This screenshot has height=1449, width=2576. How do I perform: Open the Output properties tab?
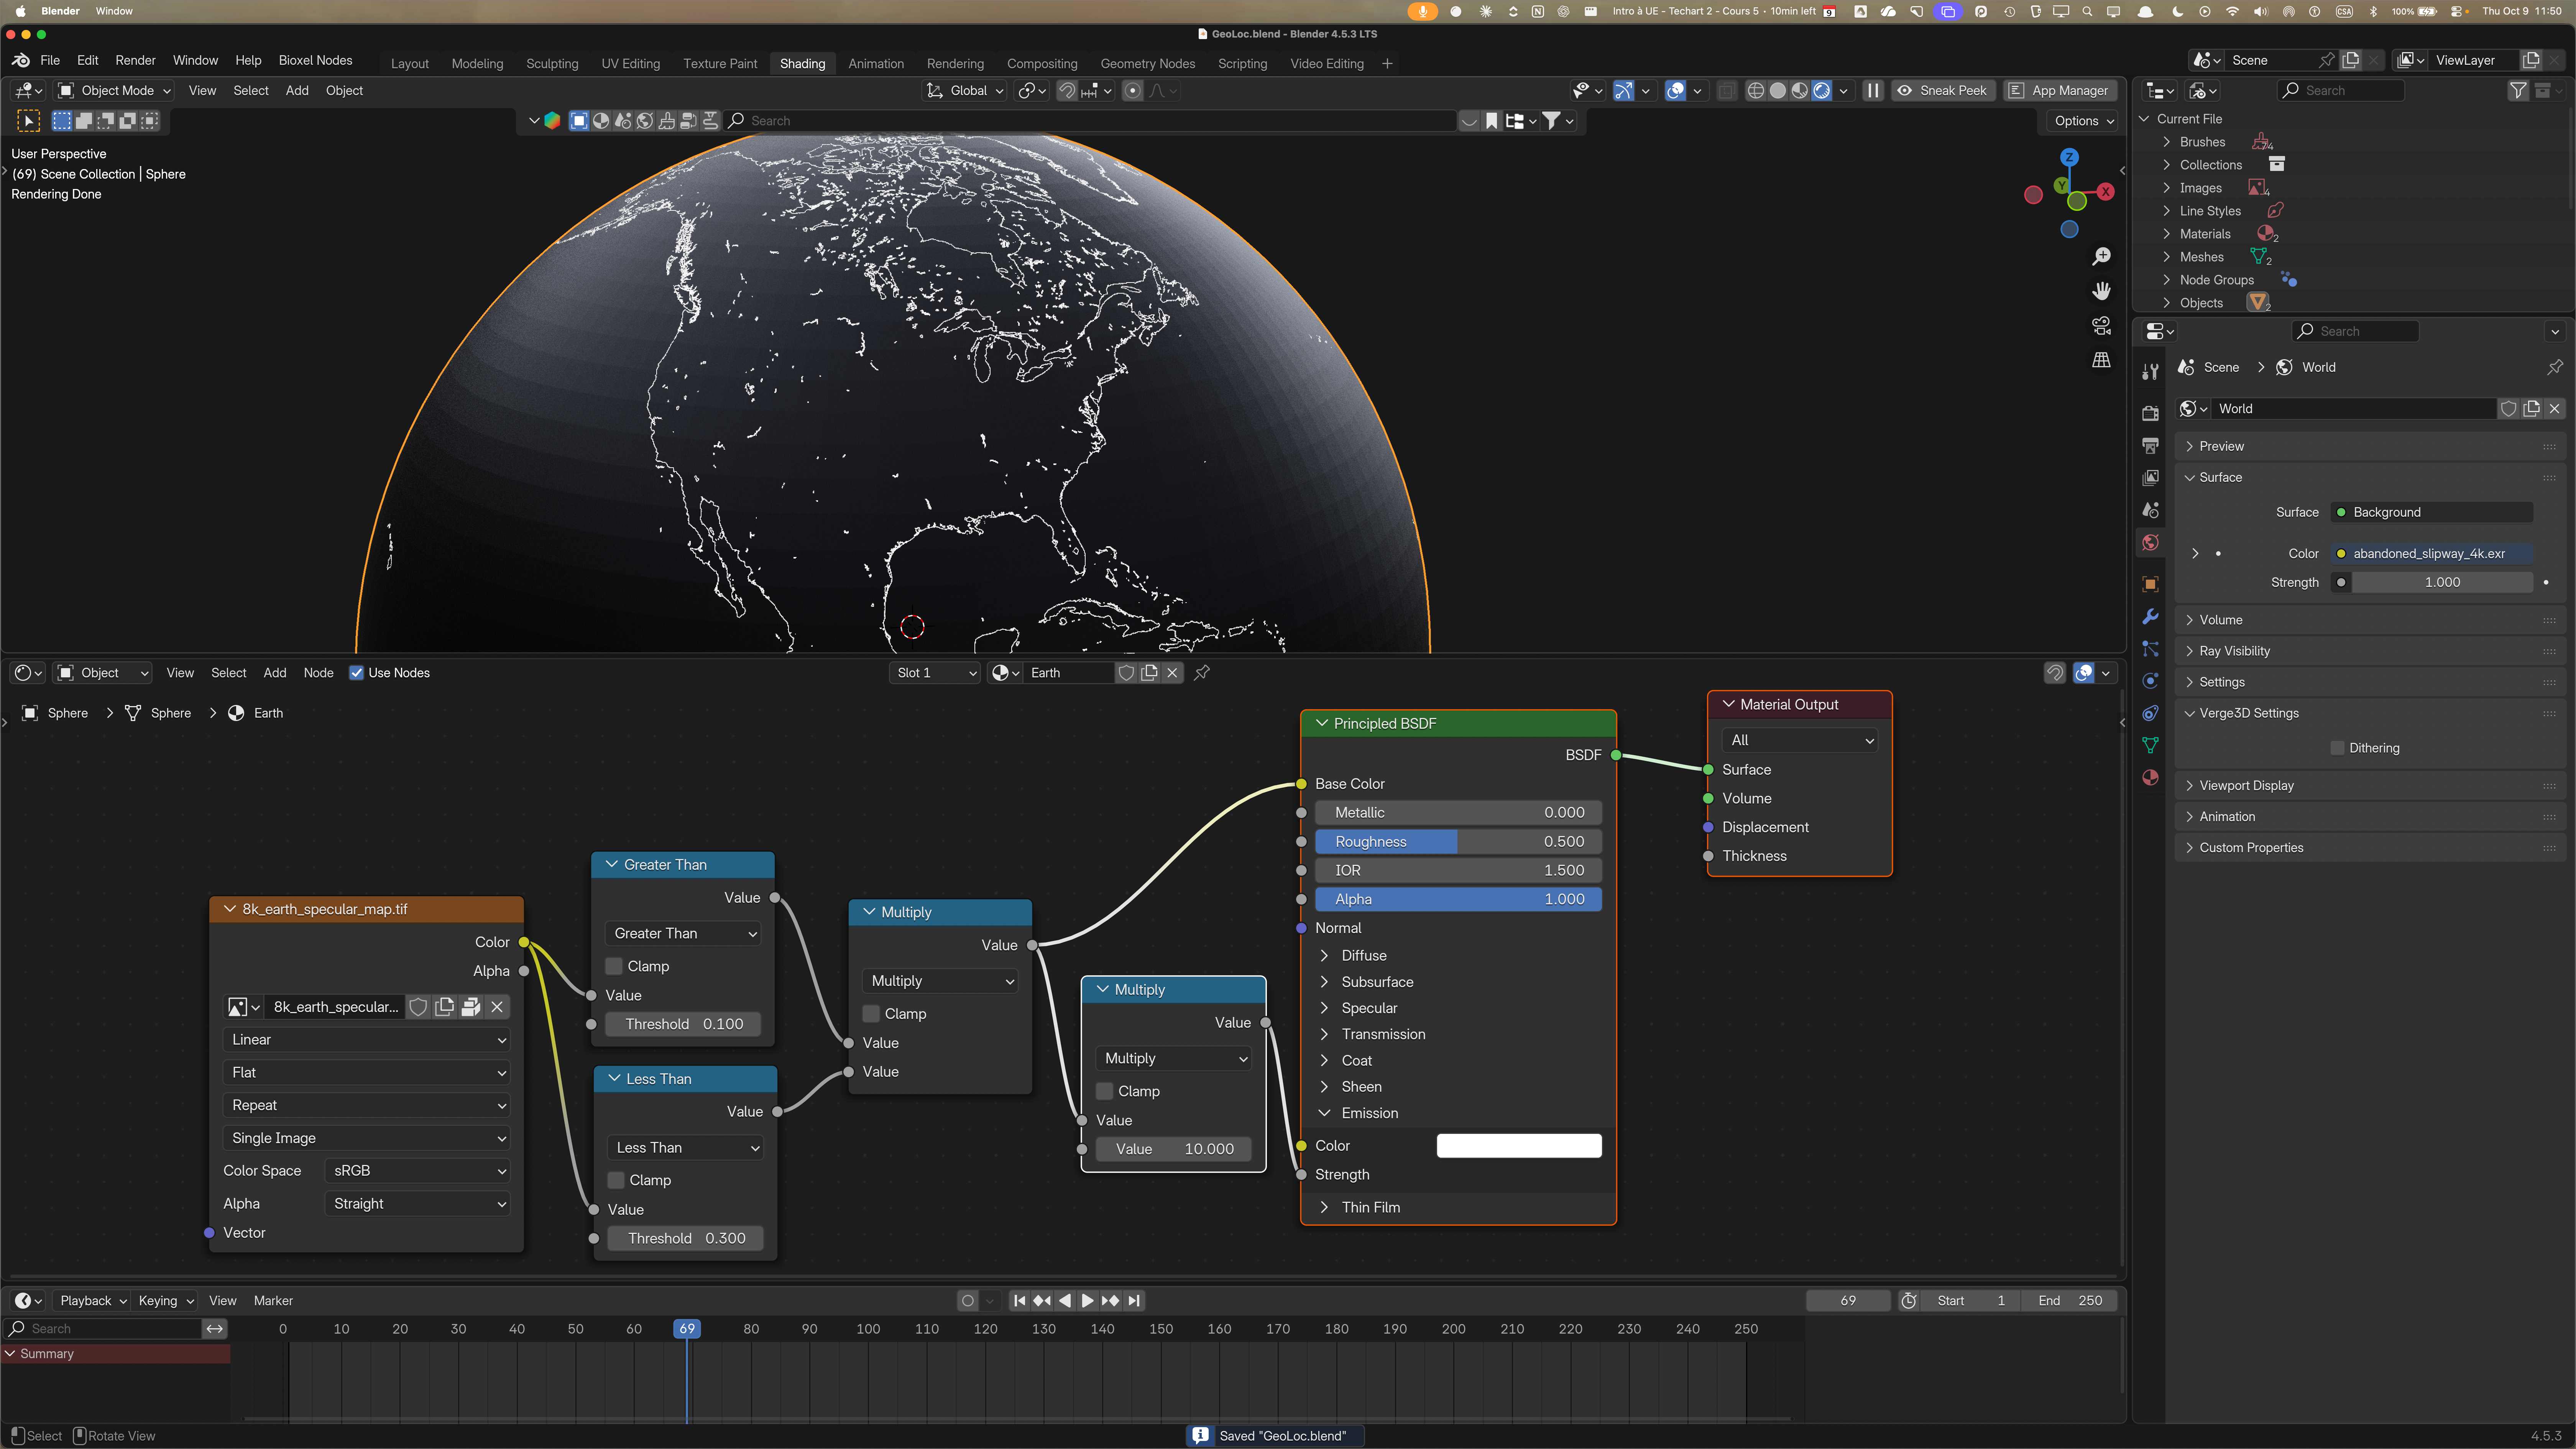(2150, 446)
